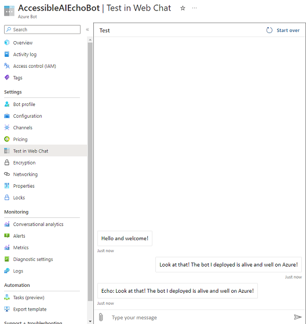Viewport: 306px width, 324px height.
Task: Click the Test in Web Chat sidebar icon
Action: click(7, 151)
